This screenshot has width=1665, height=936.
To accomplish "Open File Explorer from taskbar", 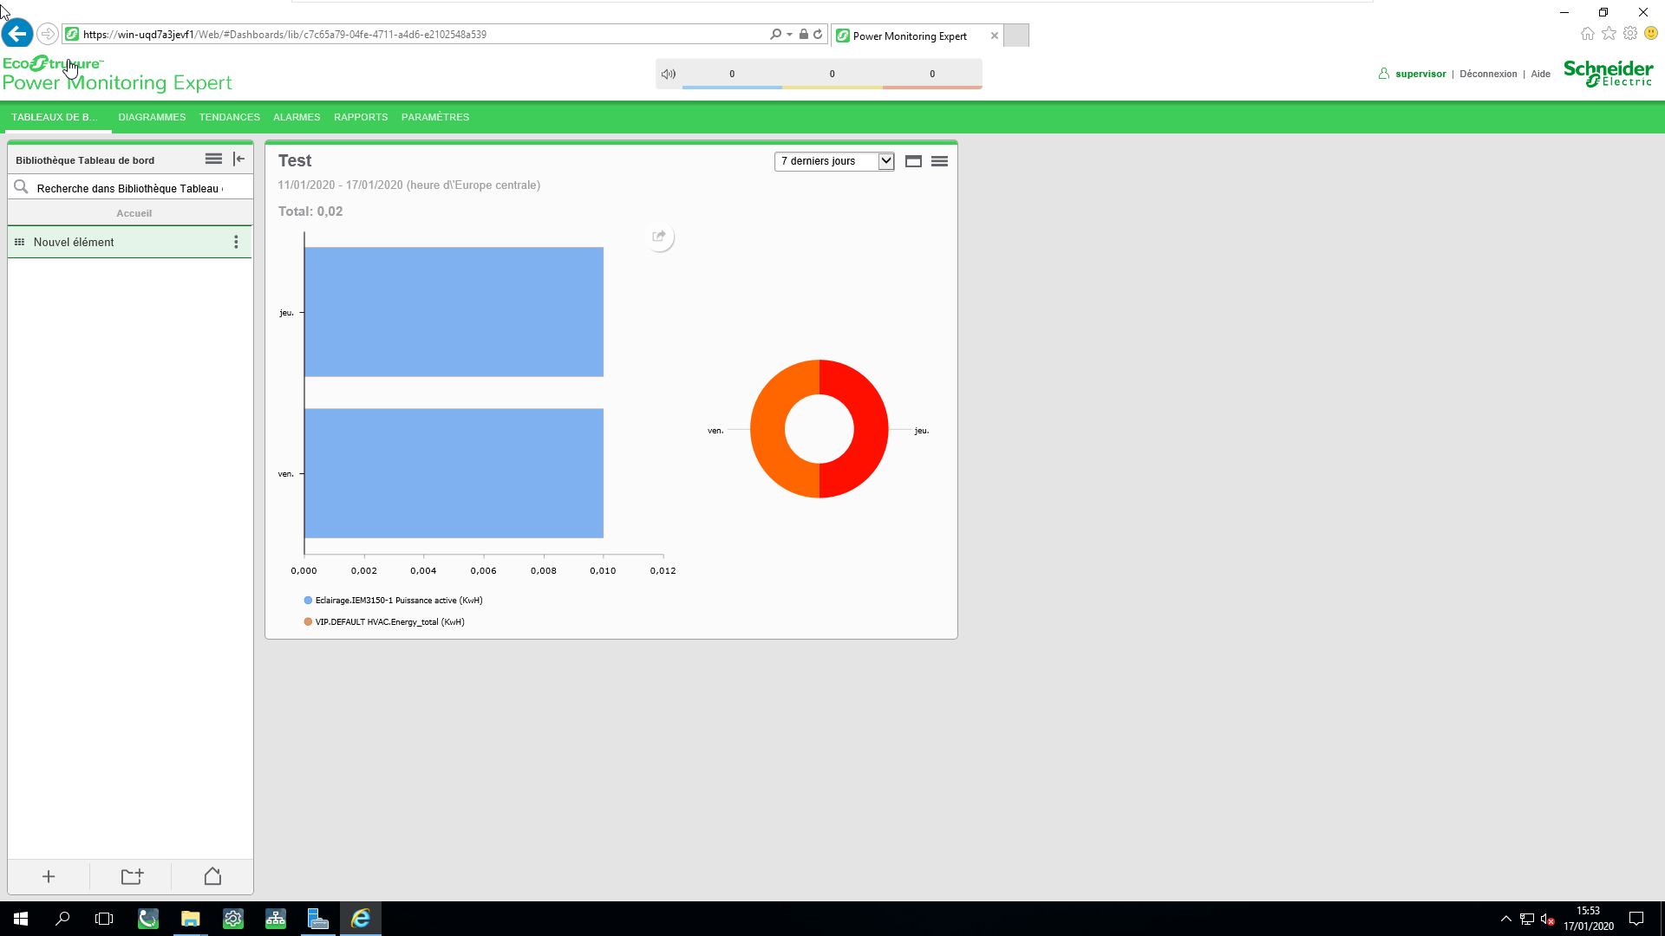I will 191,919.
